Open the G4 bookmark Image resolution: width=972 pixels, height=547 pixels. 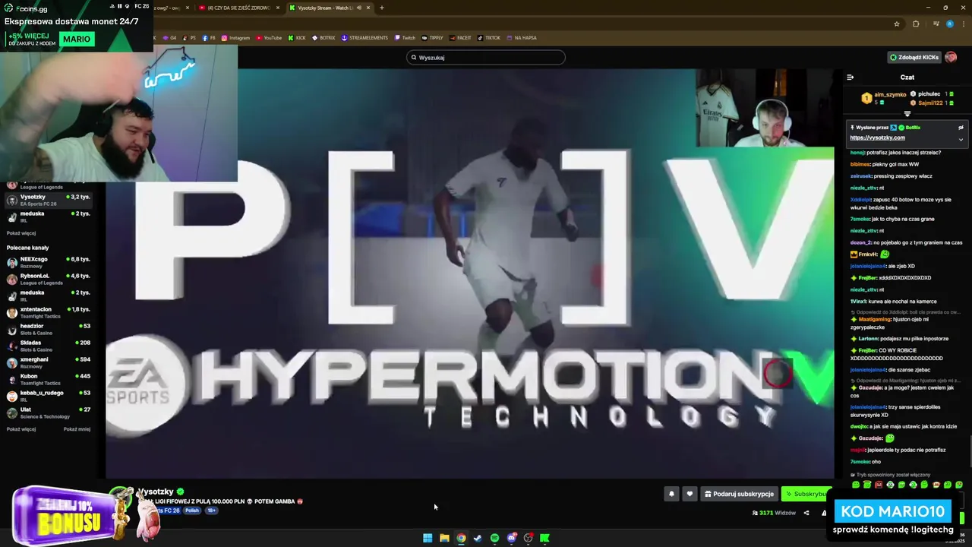point(169,37)
